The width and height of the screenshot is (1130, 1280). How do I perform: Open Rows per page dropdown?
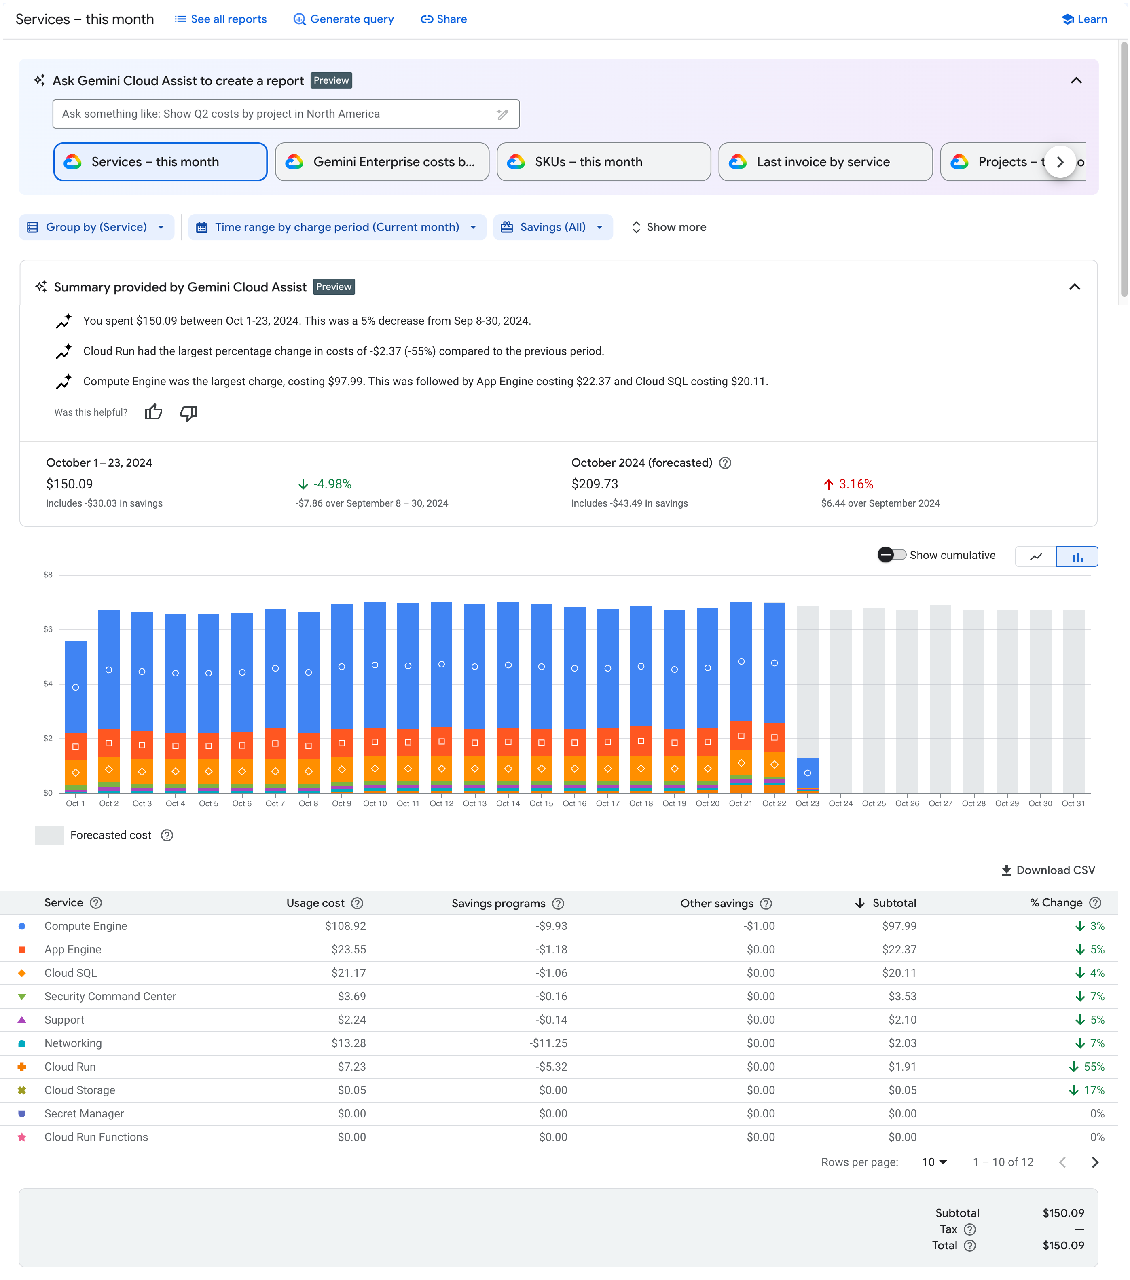[934, 1162]
